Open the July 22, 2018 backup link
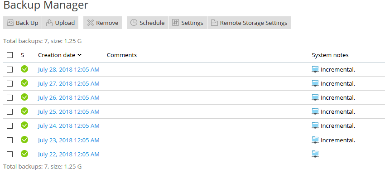Image resolution: width=385 pixels, height=179 pixels. coord(68,154)
